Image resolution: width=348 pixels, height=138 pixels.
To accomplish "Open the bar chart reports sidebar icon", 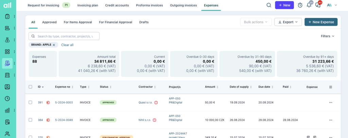I will click(7, 110).
